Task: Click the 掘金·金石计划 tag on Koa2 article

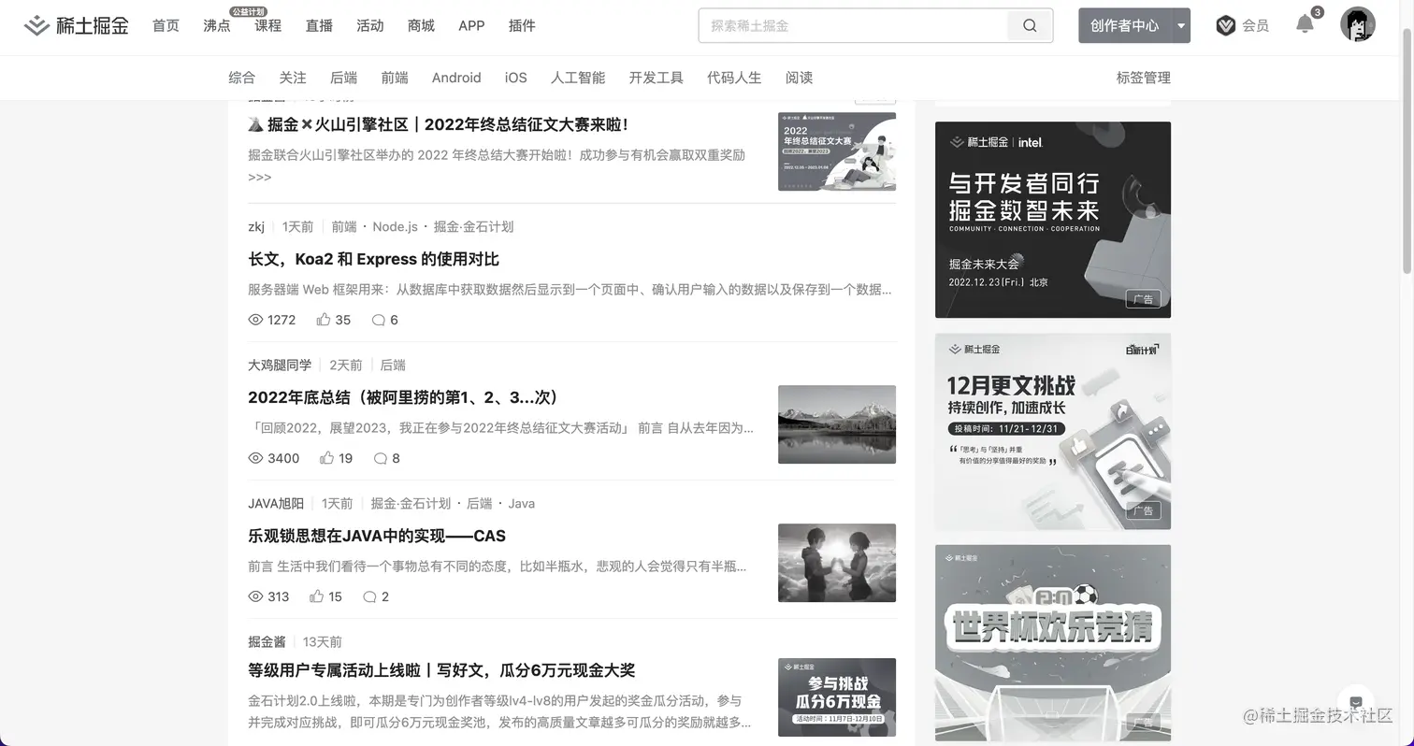Action: point(473,226)
